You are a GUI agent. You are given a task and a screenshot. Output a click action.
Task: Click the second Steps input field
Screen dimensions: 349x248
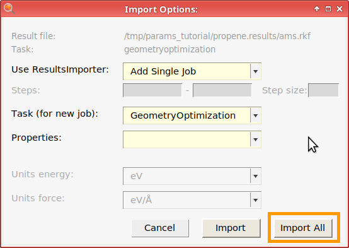[x=222, y=90]
